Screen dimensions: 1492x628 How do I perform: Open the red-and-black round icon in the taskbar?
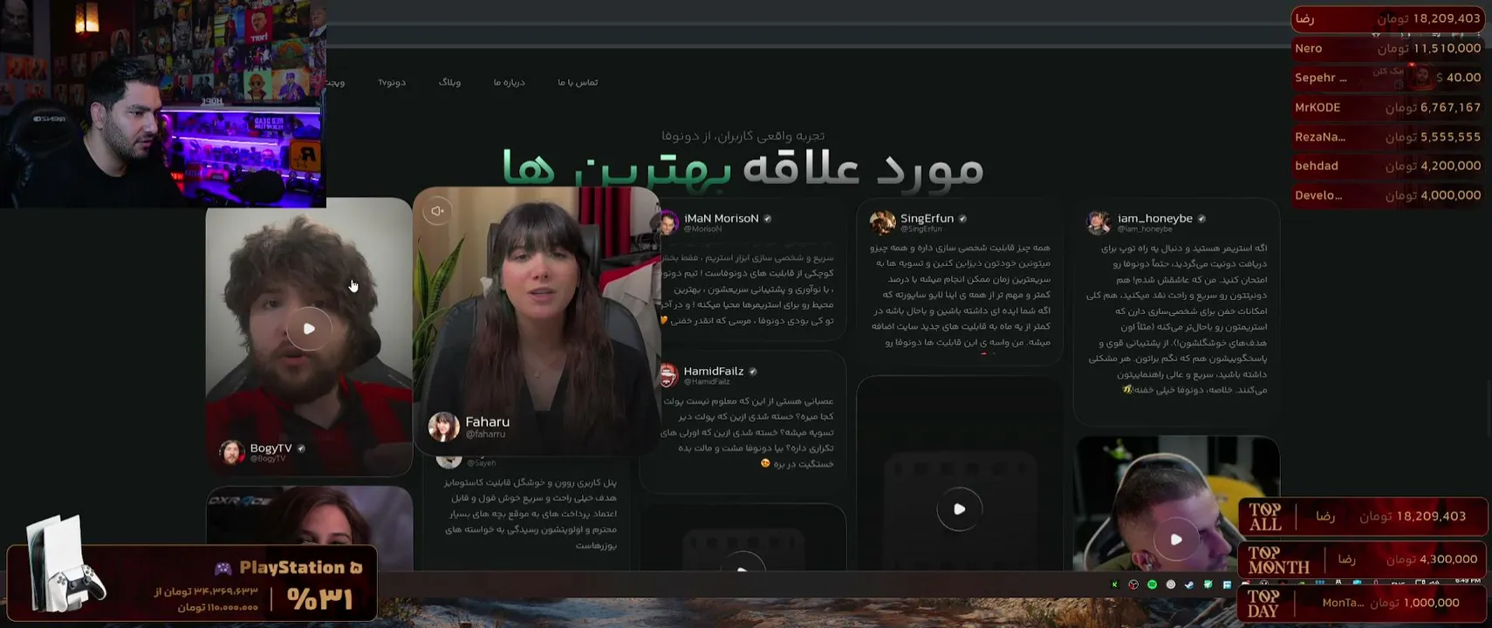(x=1133, y=584)
